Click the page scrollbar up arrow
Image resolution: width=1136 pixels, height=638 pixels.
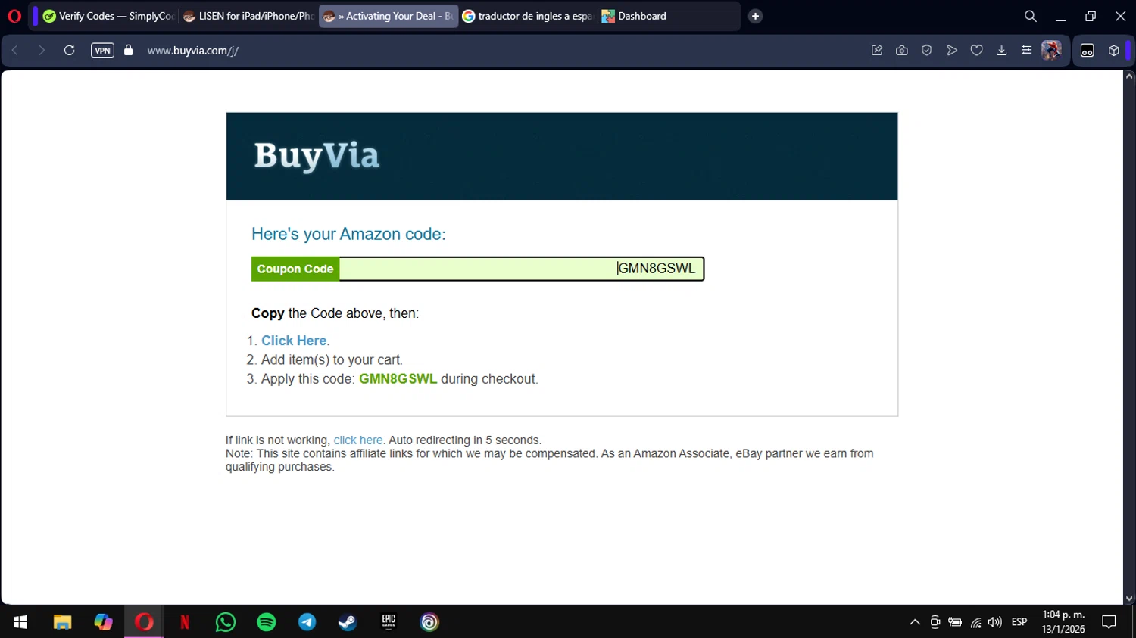tap(1129, 76)
